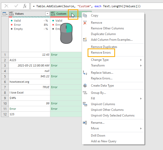Click the red X Remove icon

click(x=85, y=23)
